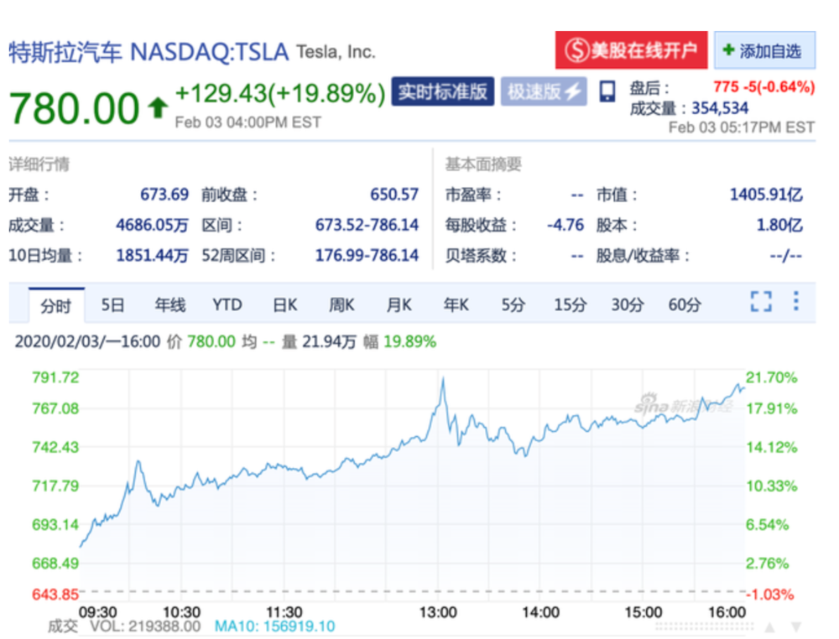This screenshot has width=839, height=639.
Task: Add stock via 添加自选 button
Action: (x=764, y=50)
